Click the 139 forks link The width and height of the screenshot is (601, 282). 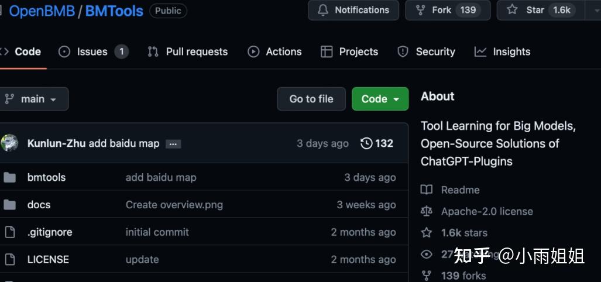click(x=463, y=276)
